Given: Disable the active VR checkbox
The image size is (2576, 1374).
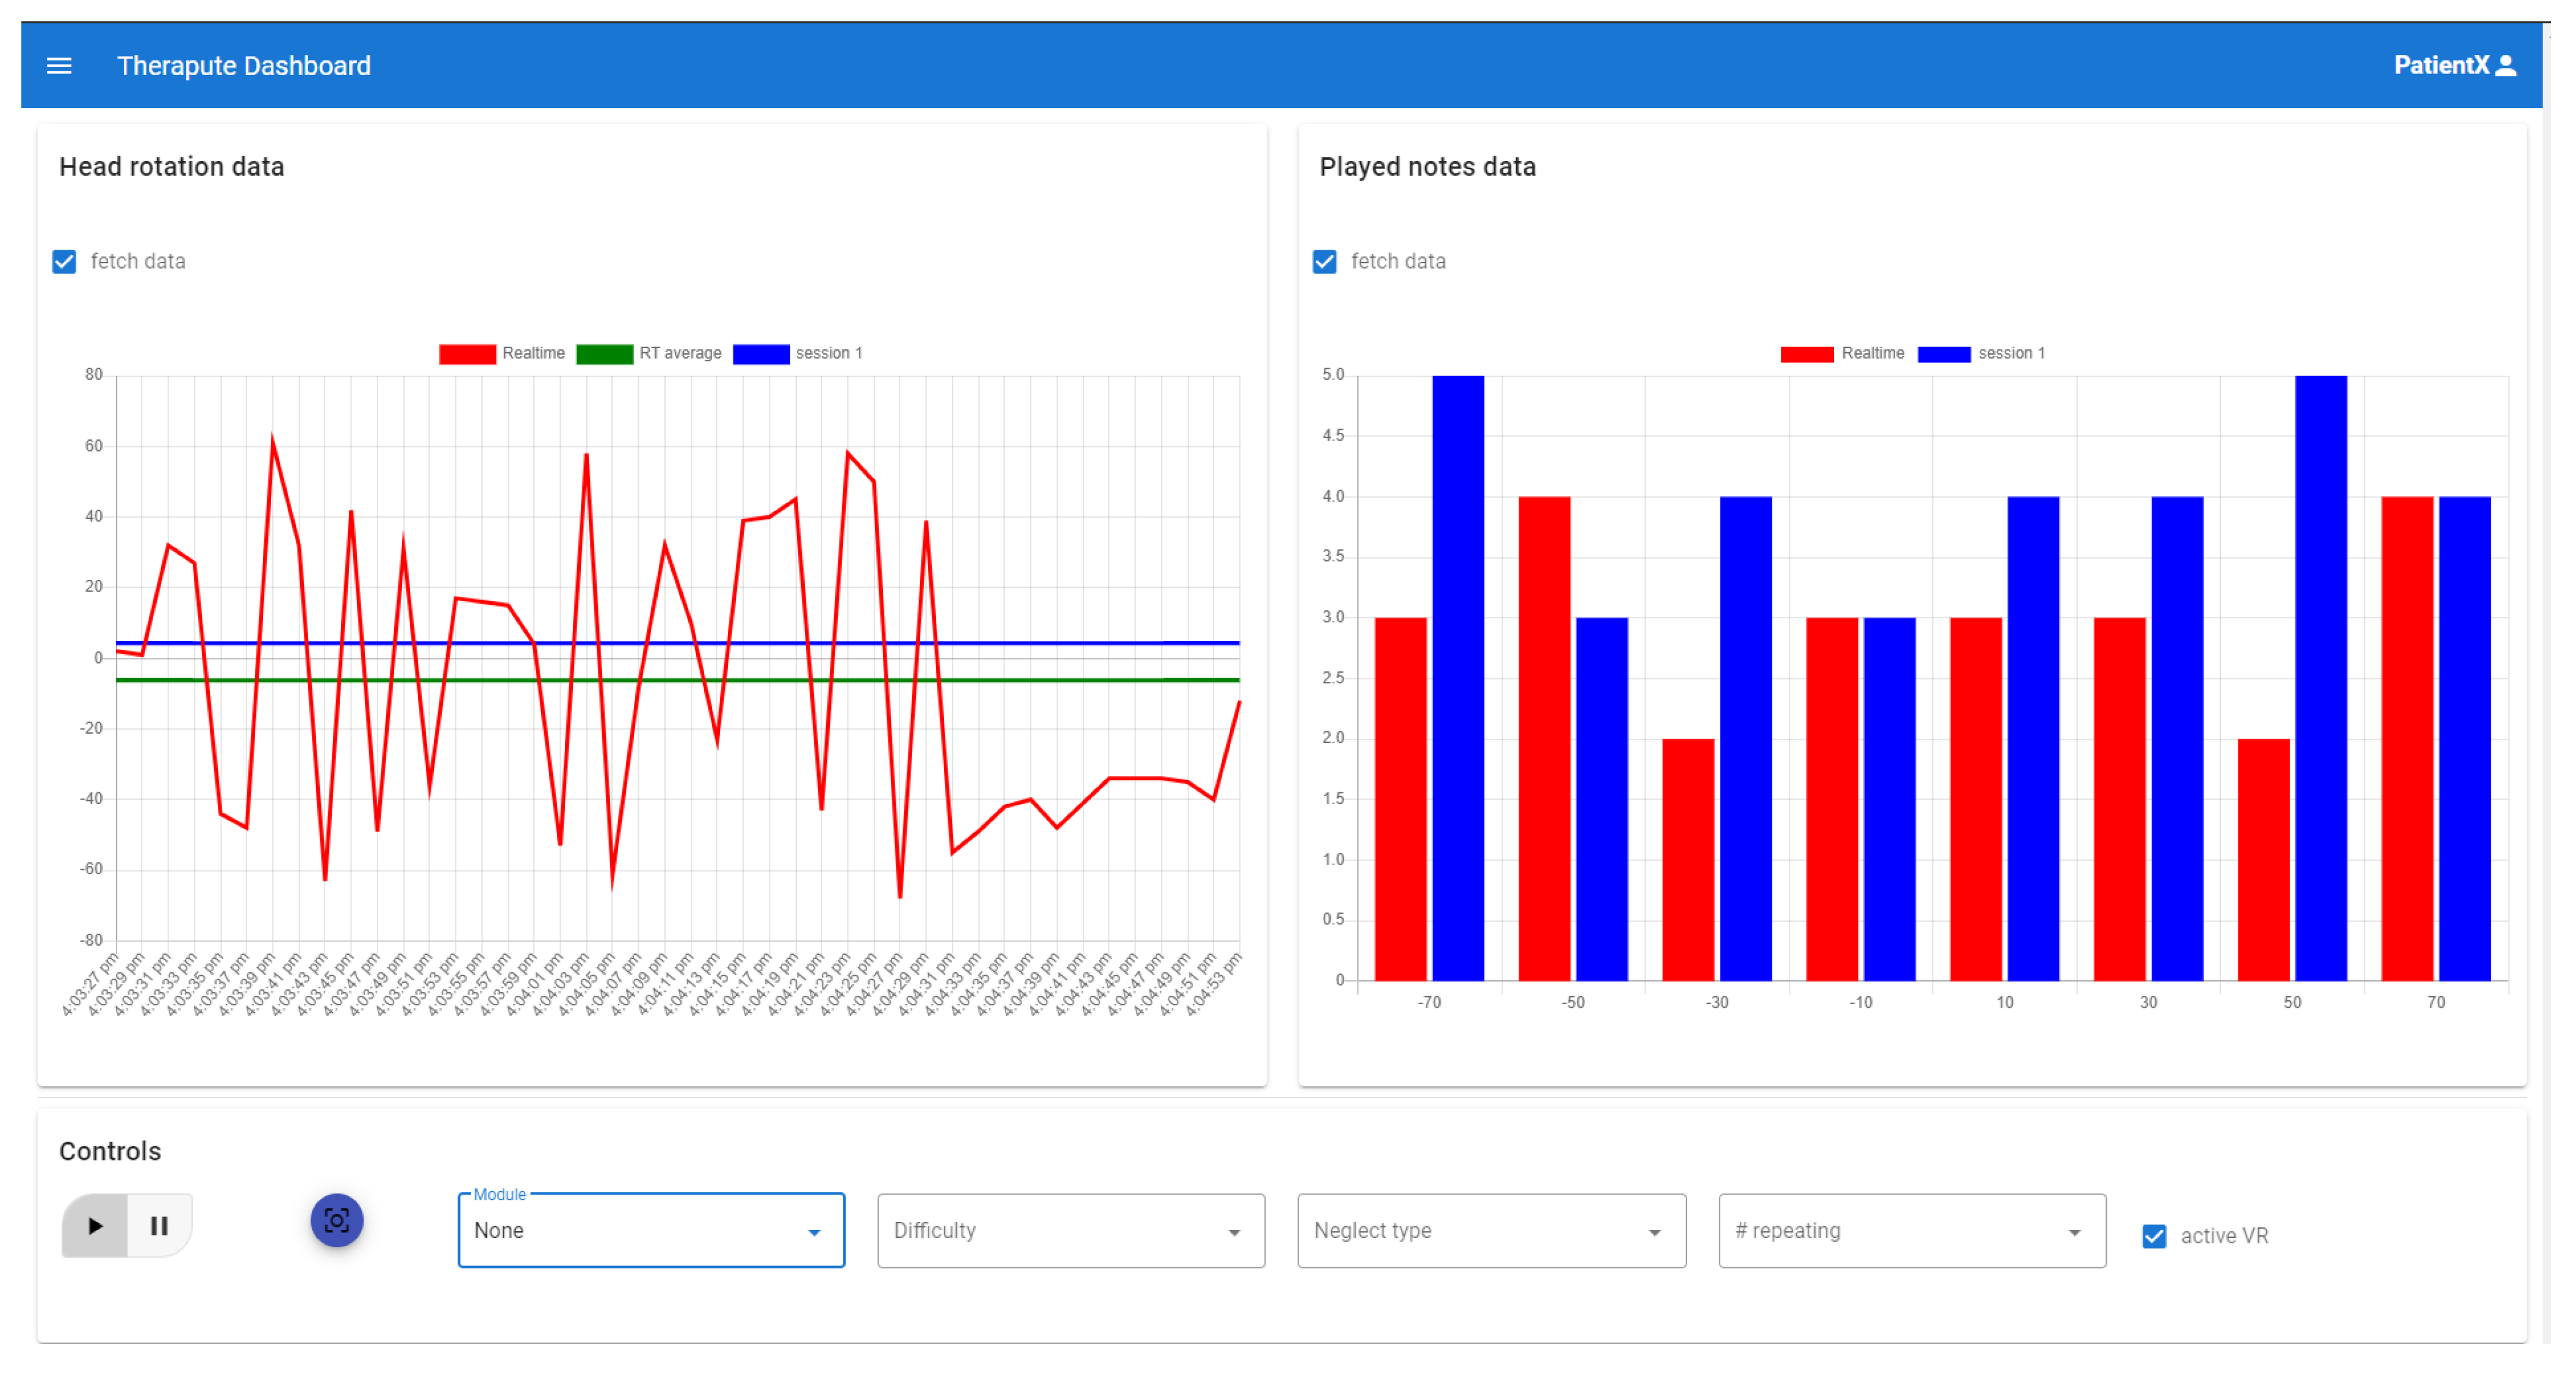Looking at the screenshot, I should tap(2154, 1236).
